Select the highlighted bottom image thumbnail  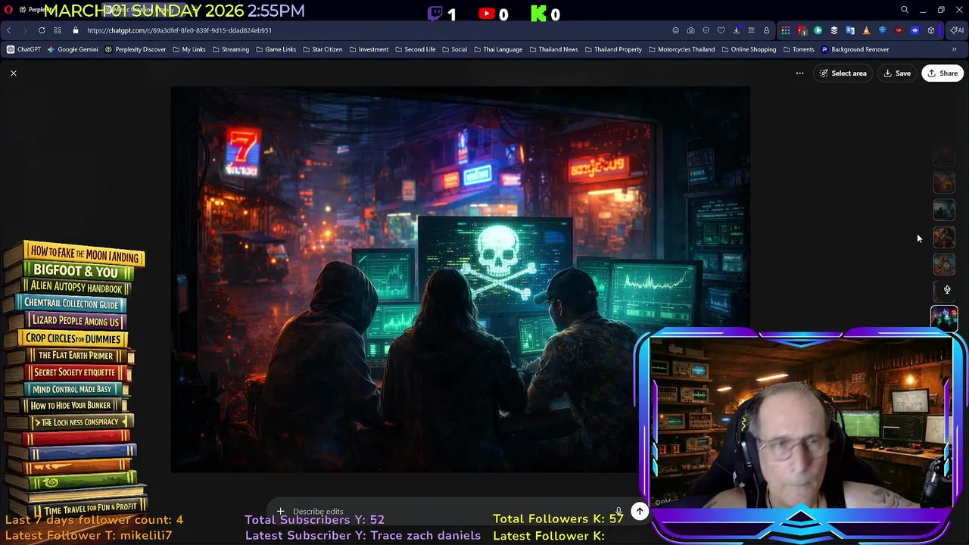944,318
